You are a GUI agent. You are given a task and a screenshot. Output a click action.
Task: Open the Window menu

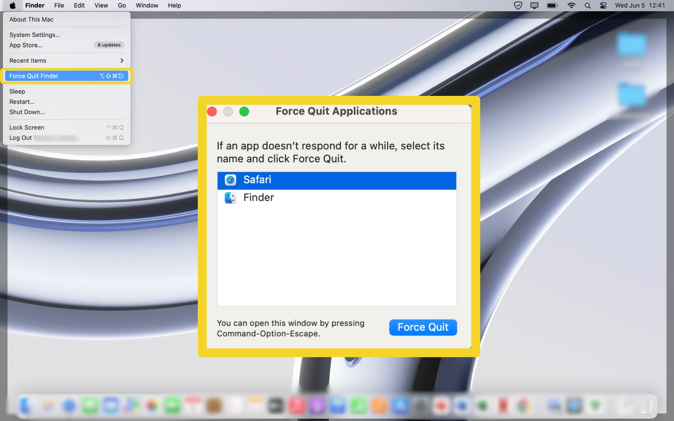tap(147, 5)
